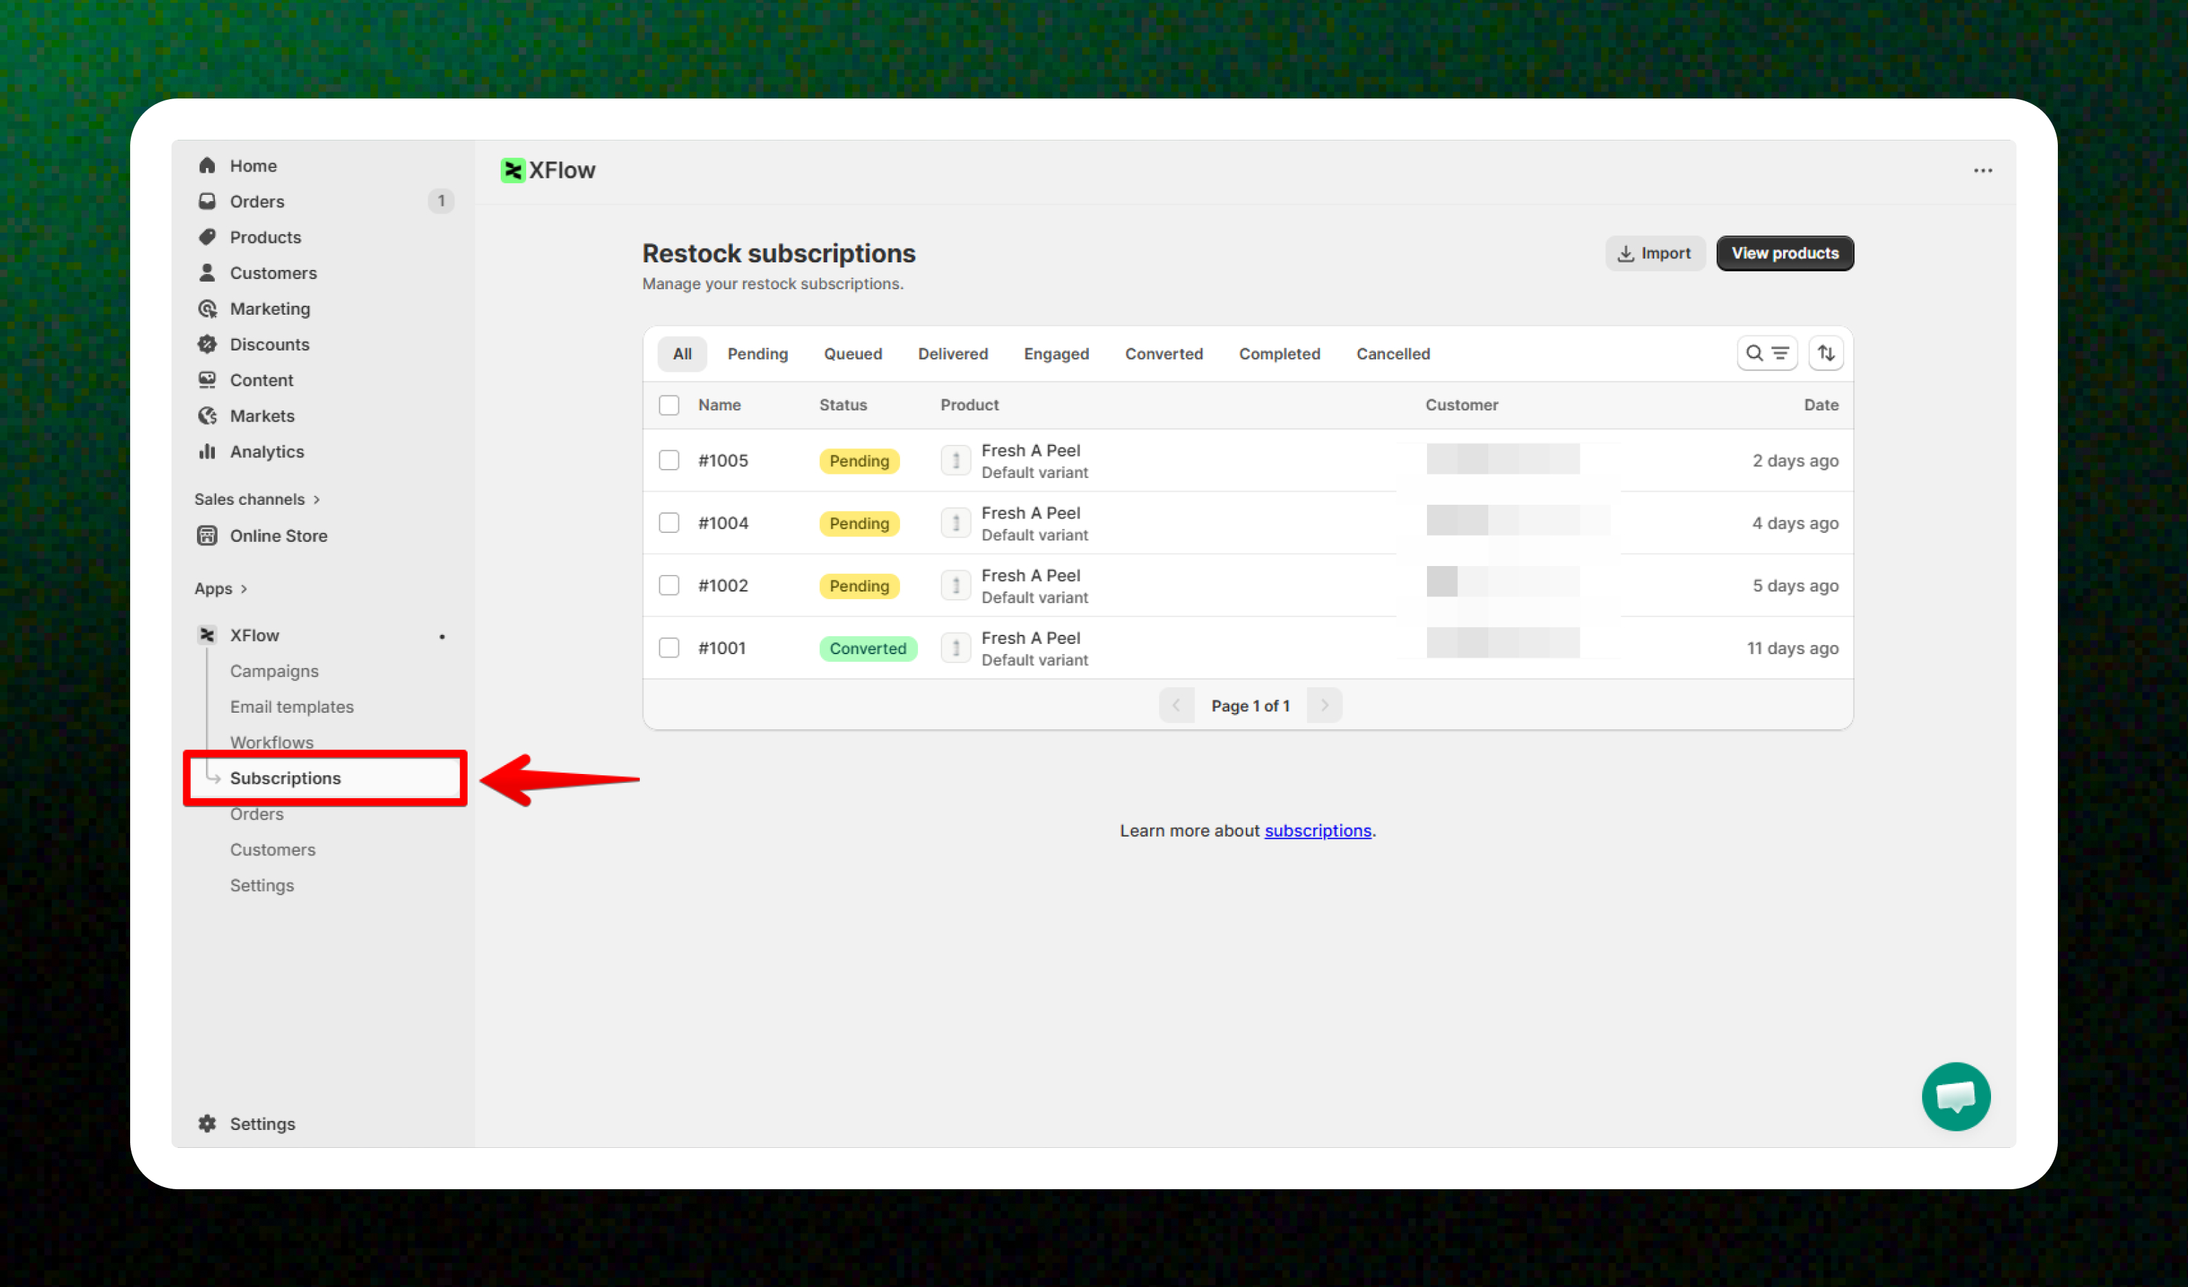2188x1287 pixels.
Task: Expand the Apps section chevron
Action: coord(244,589)
